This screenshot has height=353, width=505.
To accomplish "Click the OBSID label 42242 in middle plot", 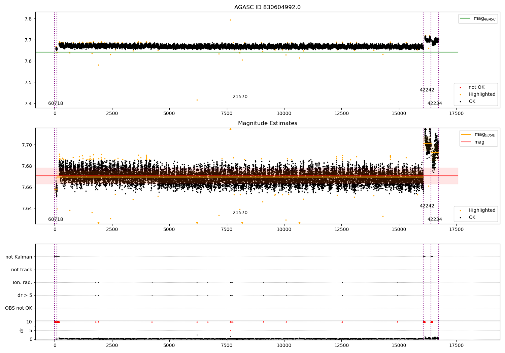I will click(x=427, y=206).
